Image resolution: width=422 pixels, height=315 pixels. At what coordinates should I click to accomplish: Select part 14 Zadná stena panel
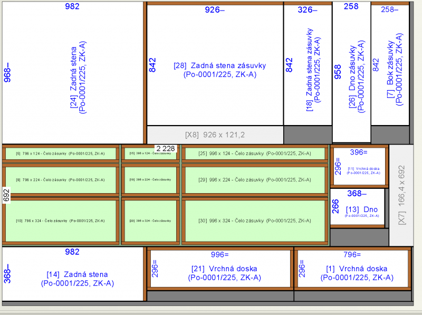(73, 274)
